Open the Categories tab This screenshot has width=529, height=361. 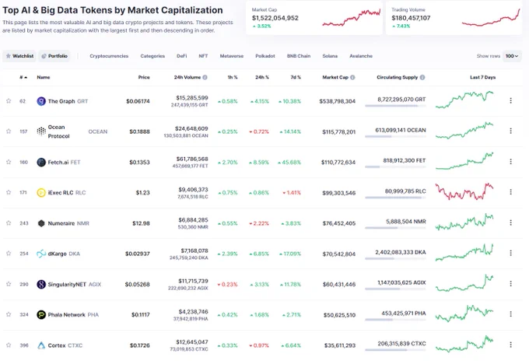point(152,56)
